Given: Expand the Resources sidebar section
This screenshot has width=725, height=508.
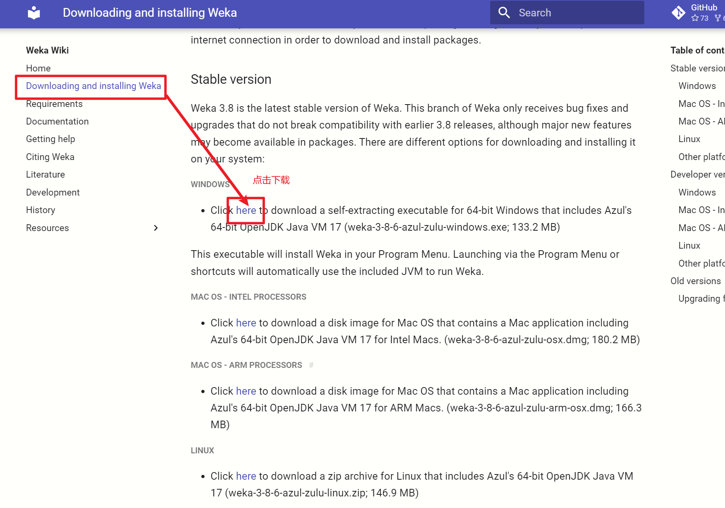Looking at the screenshot, I should pos(156,228).
